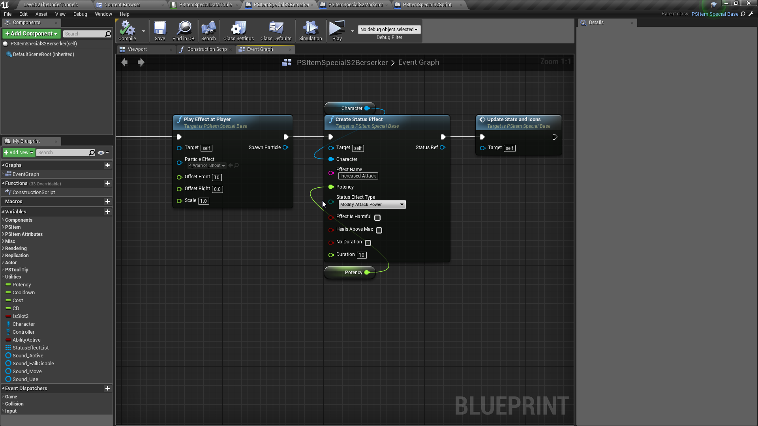
Task: Add a new Event Dispatcher with plus icon
Action: (x=107, y=389)
